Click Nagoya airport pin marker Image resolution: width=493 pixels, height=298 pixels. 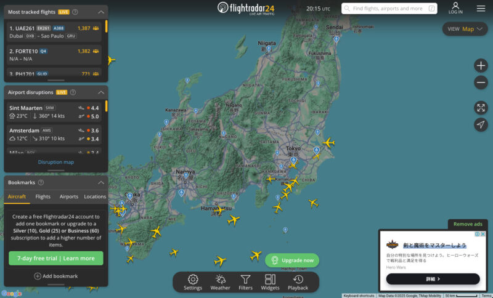(x=186, y=176)
